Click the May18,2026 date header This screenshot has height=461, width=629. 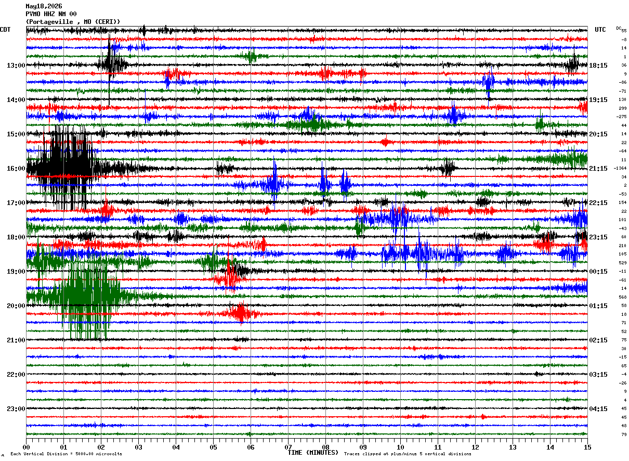pyautogui.click(x=44, y=6)
